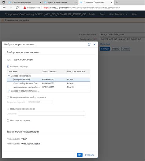145x161 pixels.
Task: Click the not secure warning icon
Action: click(25, 8)
